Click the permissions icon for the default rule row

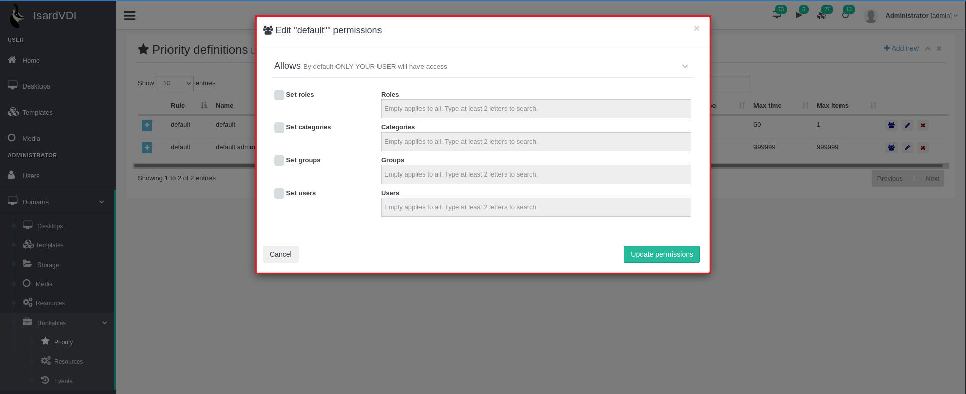(891, 125)
